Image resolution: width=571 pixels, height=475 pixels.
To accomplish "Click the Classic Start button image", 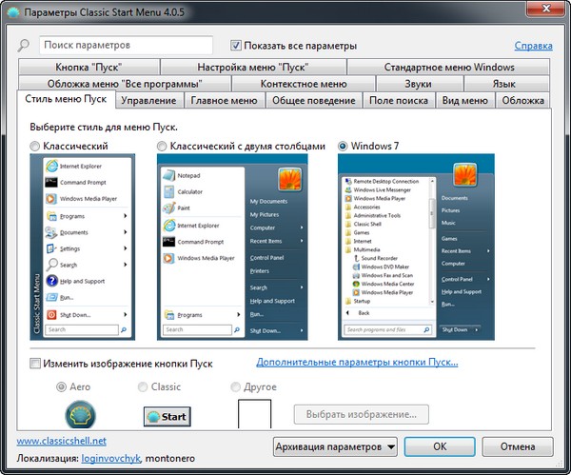I will point(167,417).
